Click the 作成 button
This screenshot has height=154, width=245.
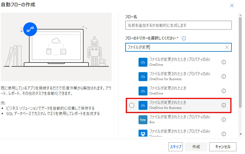coord(196,147)
